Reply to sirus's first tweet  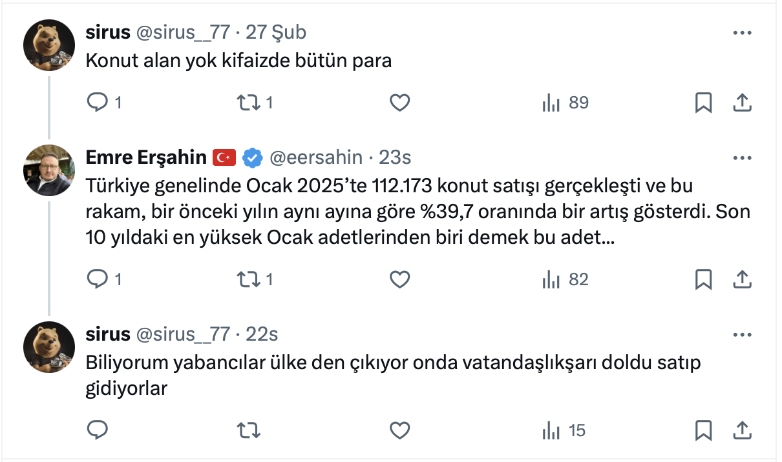click(97, 103)
